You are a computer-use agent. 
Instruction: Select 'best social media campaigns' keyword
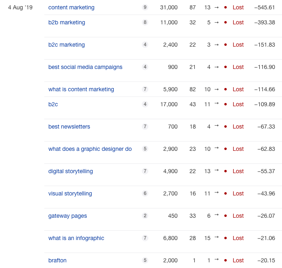85,67
